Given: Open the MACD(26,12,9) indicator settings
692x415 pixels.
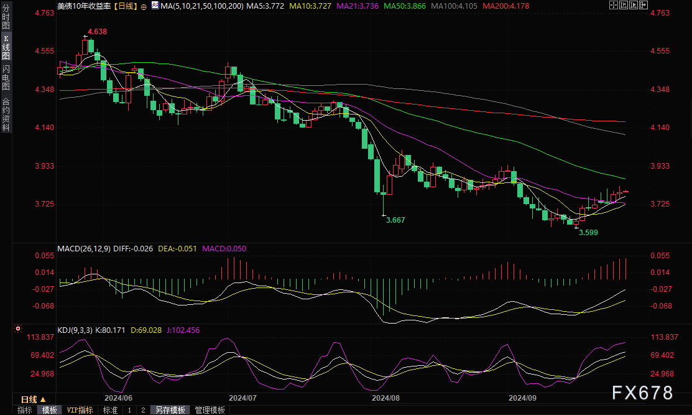Looking at the screenshot, I should [x=83, y=249].
